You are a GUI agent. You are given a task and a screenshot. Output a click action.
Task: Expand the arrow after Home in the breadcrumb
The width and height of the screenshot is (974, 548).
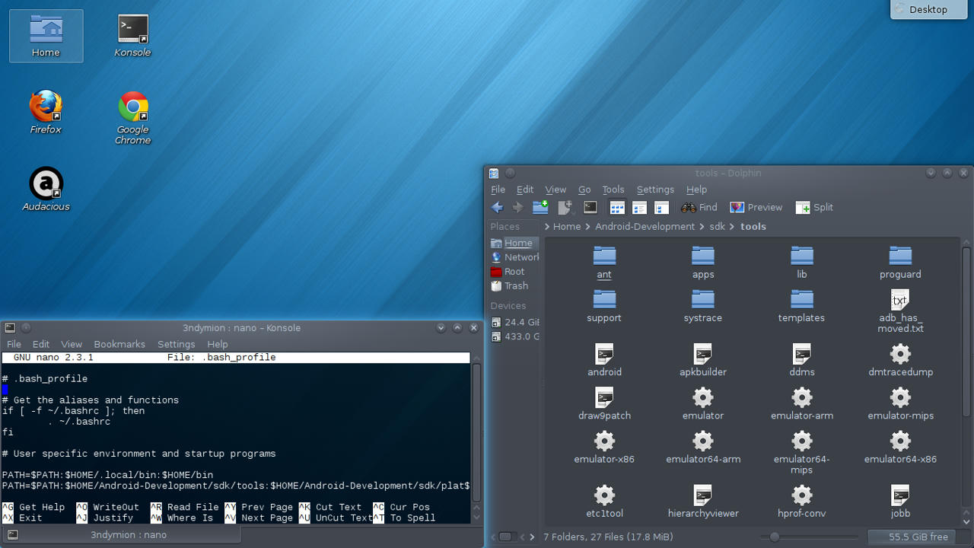pos(588,227)
